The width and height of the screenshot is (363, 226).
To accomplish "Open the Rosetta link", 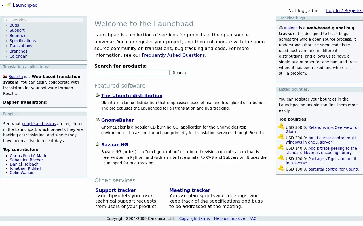I will [16, 77].
